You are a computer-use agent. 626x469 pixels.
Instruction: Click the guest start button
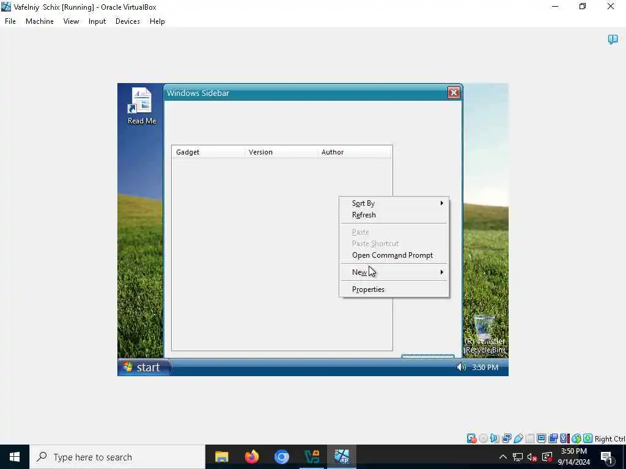(144, 367)
